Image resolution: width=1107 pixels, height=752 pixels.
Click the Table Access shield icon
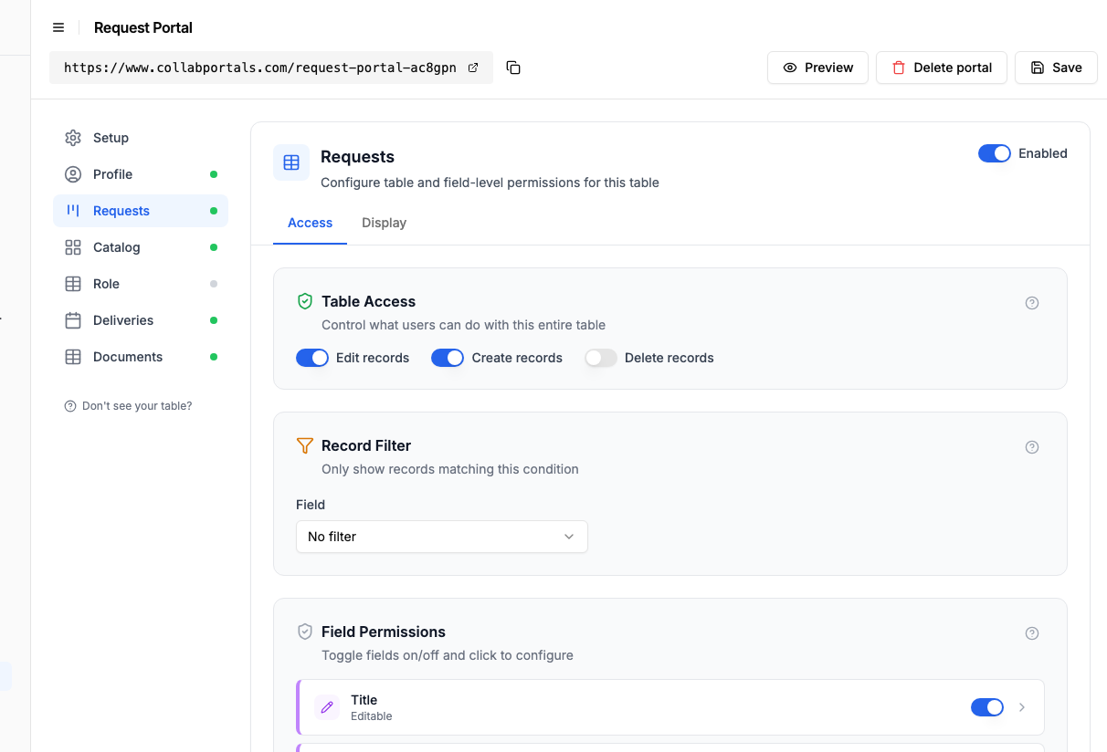tap(305, 301)
